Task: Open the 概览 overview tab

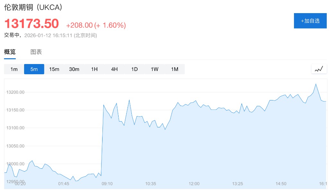Action: (10, 52)
